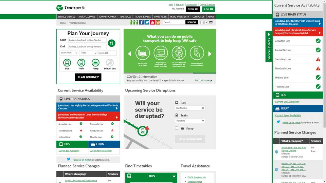326x183 pixels.
Task: Open the Using Transperth menu
Action: (x=179, y=17)
